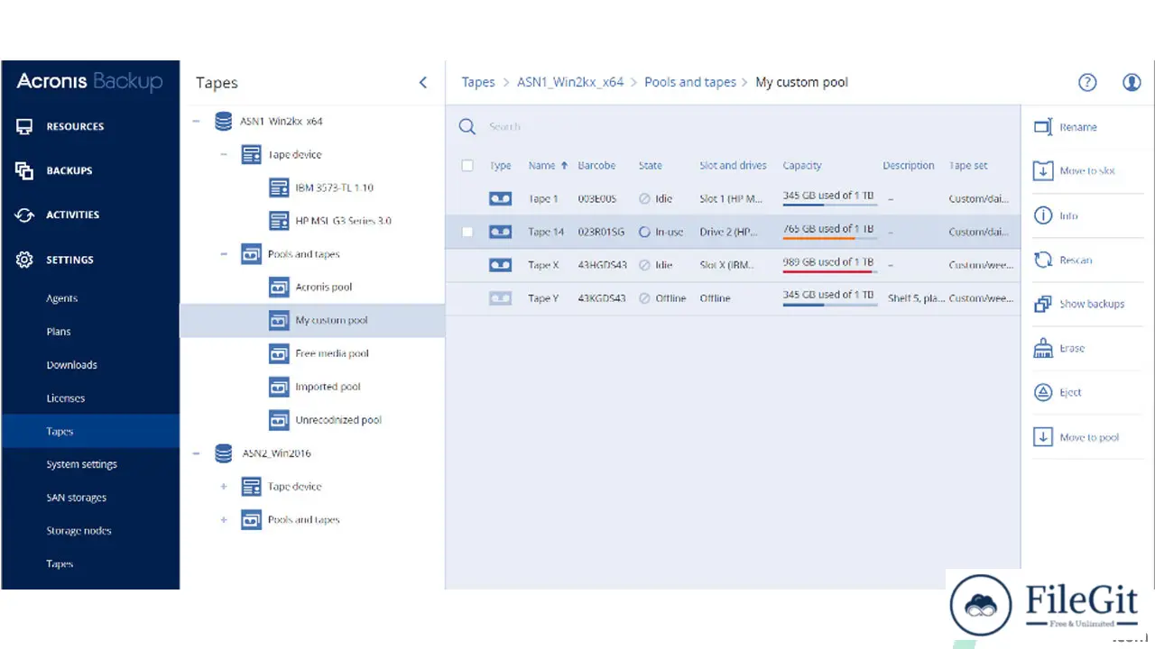Click tape type icon of Tape X
1155x649 pixels.
point(500,265)
